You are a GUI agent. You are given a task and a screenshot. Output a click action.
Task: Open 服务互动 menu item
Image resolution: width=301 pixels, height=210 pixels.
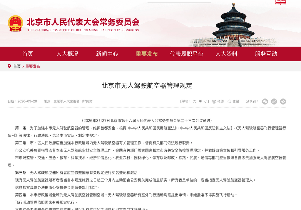click(266, 54)
